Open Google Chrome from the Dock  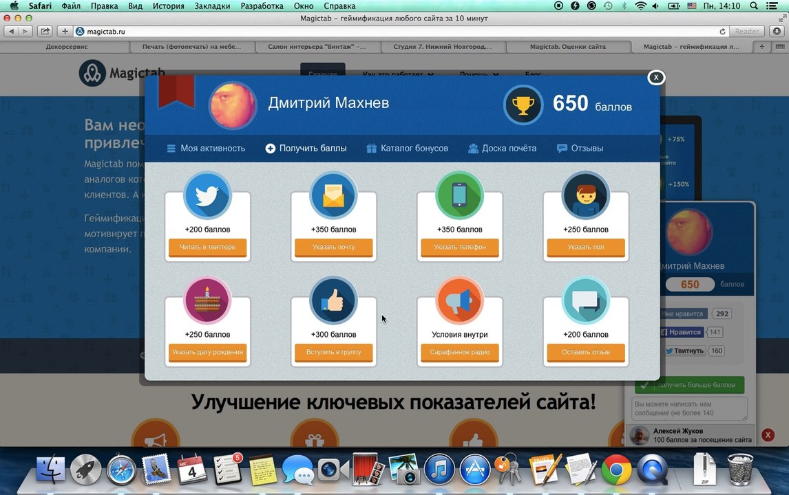617,470
